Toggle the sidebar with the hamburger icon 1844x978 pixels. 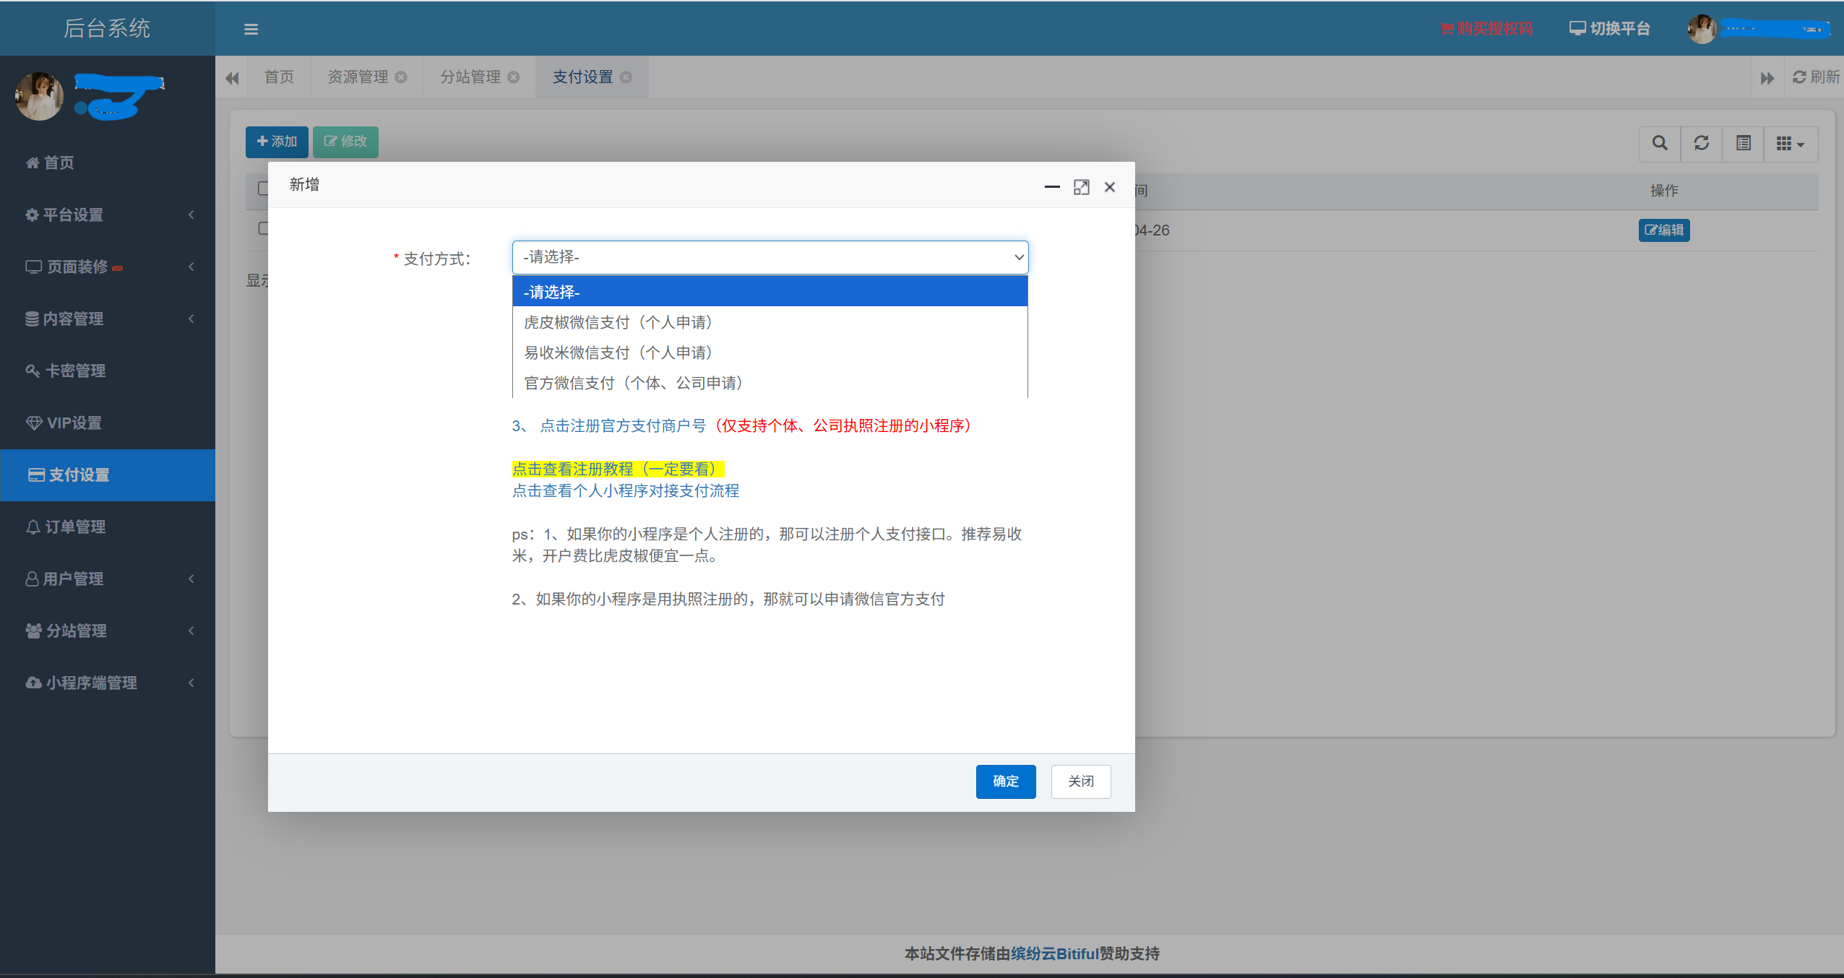[x=250, y=28]
